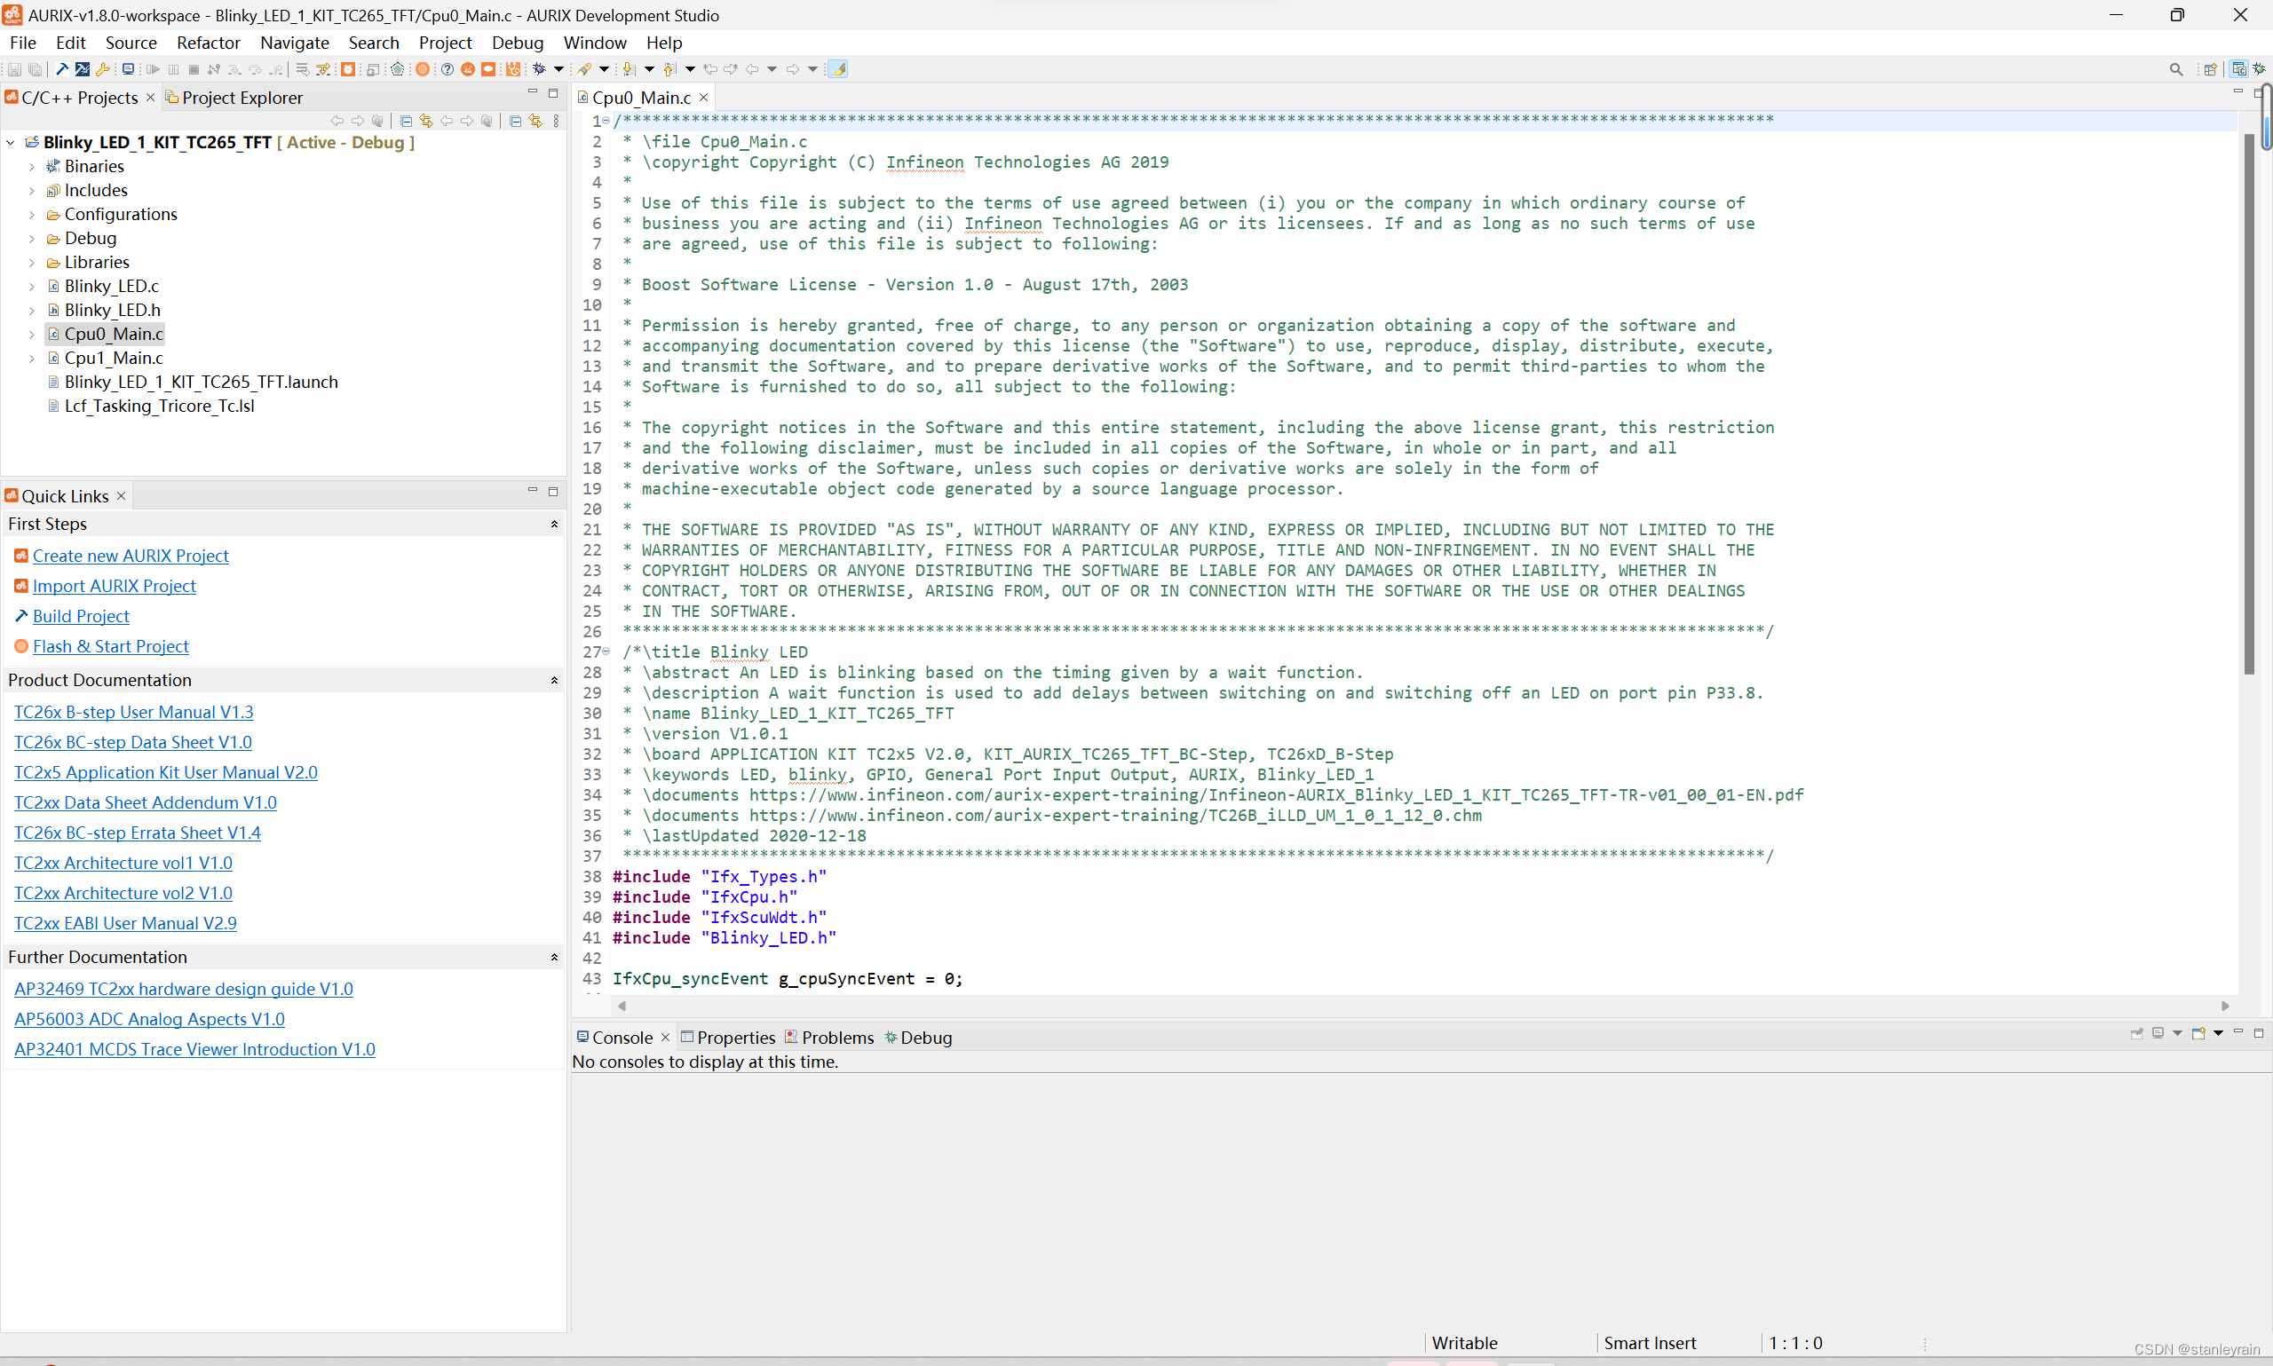The image size is (2273, 1366).
Task: Toggle Mark Occurrences highlighter button
Action: point(838,69)
